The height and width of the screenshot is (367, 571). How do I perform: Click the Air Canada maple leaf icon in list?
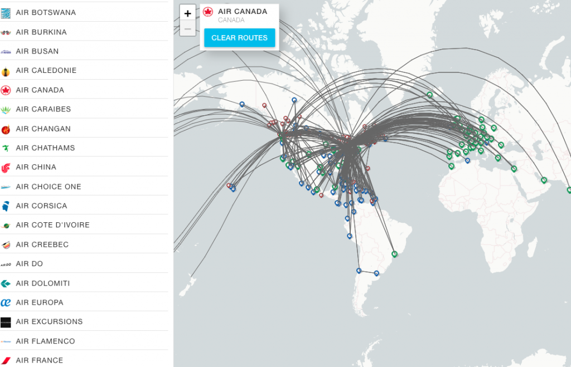[6, 90]
